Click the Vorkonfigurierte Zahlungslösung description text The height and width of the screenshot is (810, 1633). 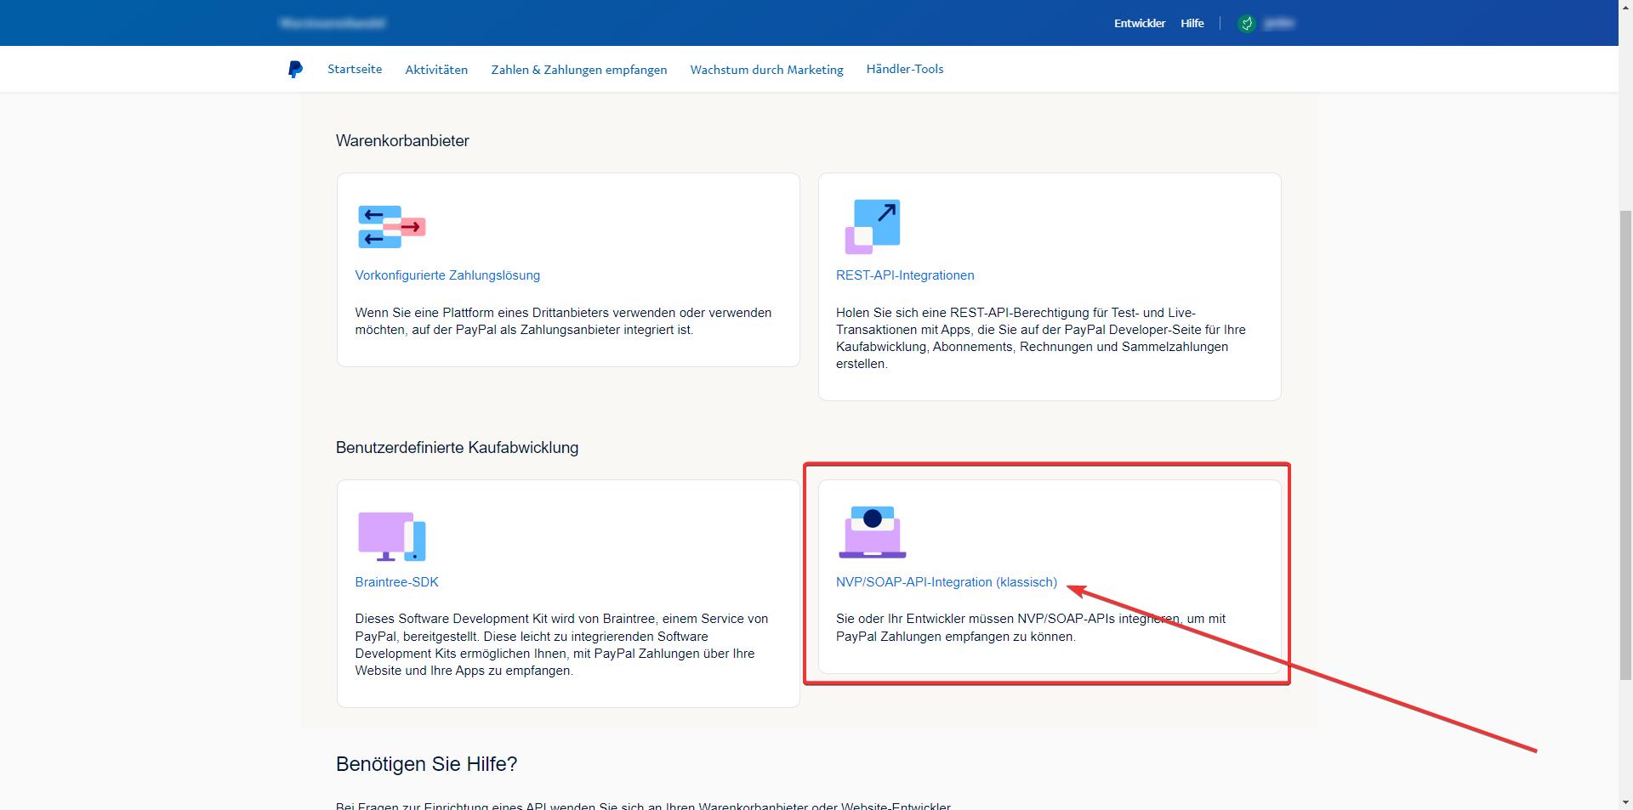[563, 321]
